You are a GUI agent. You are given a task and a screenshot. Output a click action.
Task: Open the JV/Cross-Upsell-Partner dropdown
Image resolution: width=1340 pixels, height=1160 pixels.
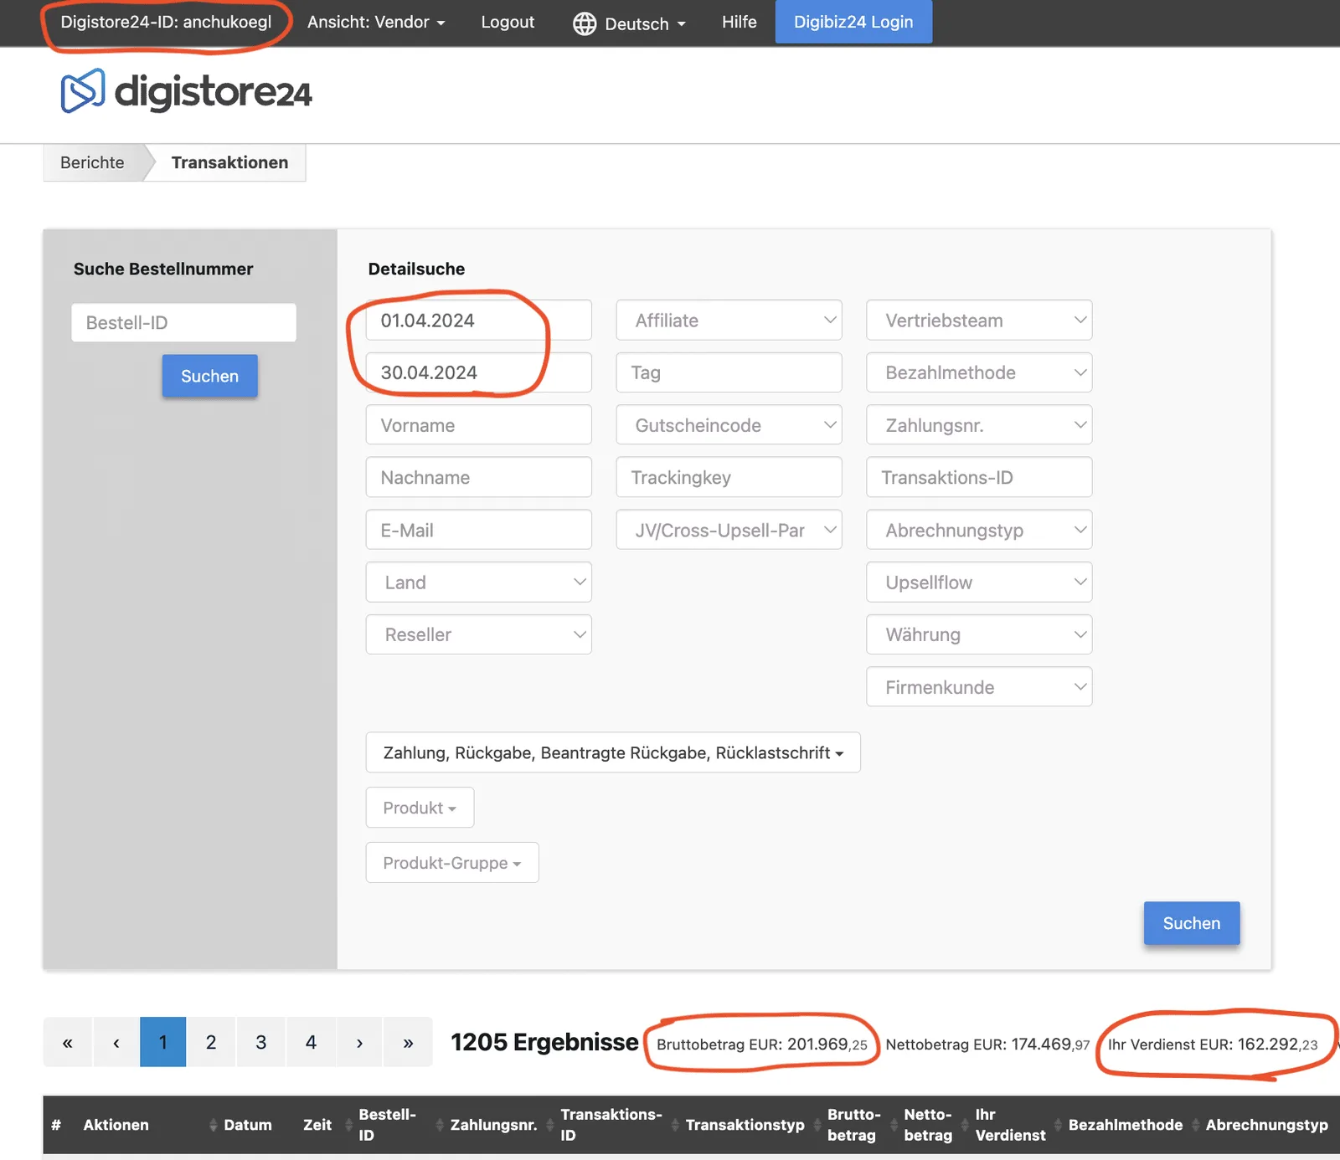(x=729, y=530)
